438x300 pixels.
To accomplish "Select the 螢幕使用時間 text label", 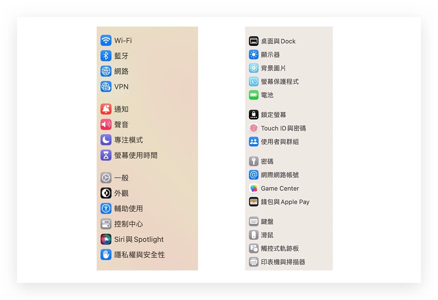I will point(136,155).
